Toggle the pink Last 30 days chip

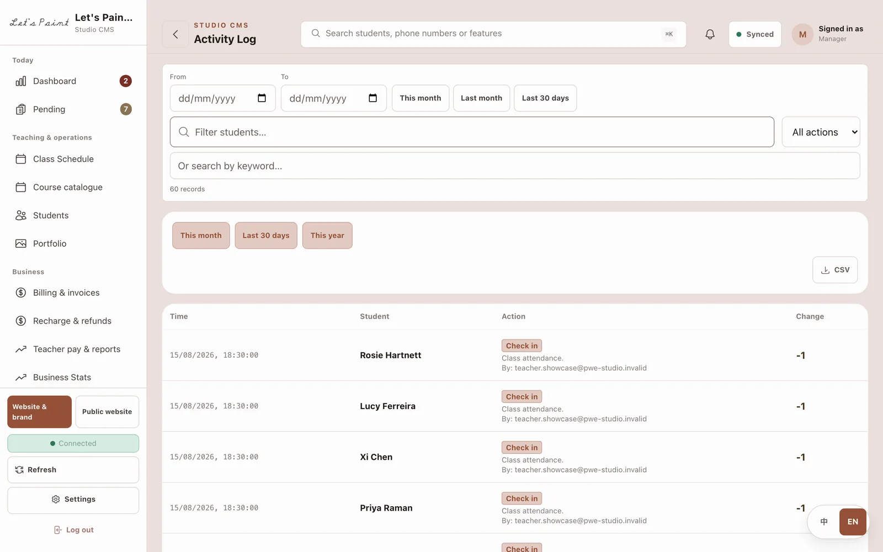266,236
